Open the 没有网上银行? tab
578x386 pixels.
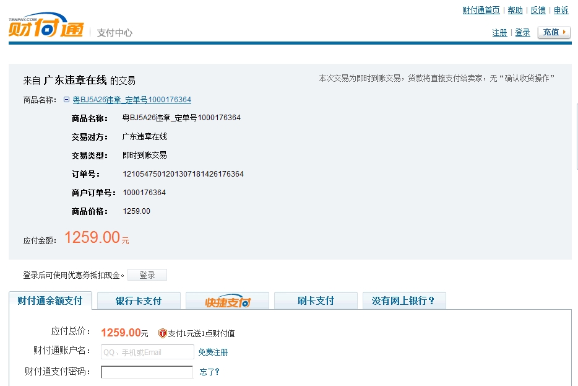coord(404,300)
